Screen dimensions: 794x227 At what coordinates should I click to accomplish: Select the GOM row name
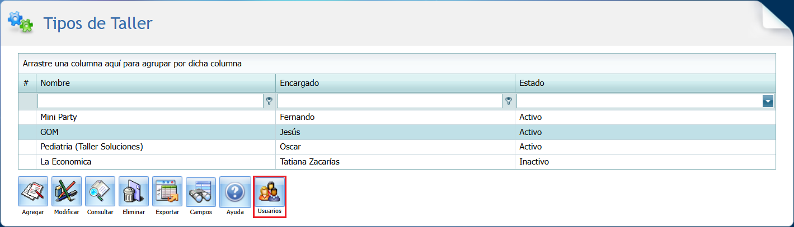coord(49,132)
